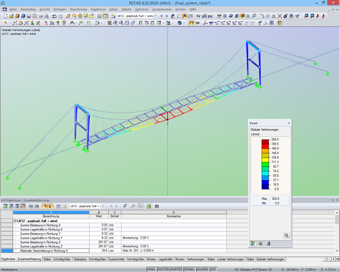This screenshot has width=340, height=272.
Task: Toggle HLINIEN guidelines in status bar
Action: tap(202, 269)
